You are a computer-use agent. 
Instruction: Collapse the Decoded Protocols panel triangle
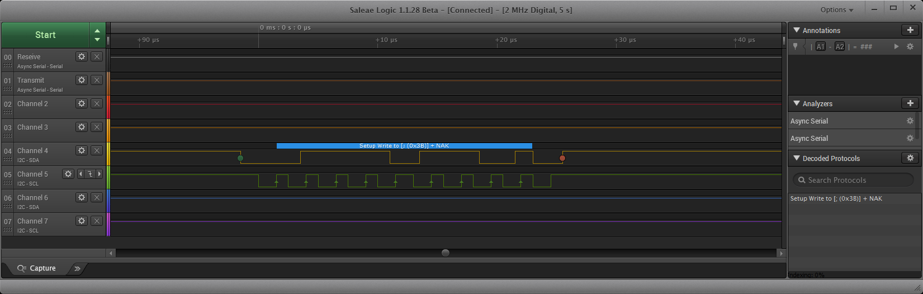(797, 158)
